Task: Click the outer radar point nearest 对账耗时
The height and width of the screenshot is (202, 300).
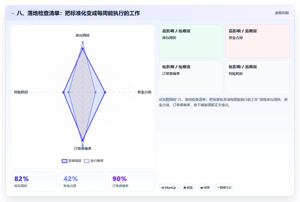Action: [x=63, y=92]
